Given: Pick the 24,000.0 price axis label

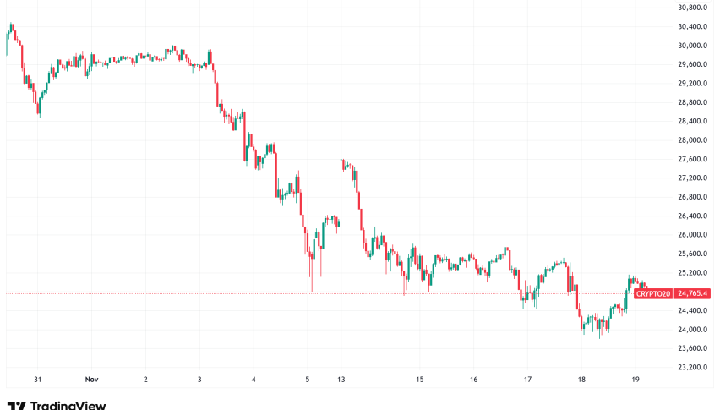Looking at the screenshot, I should click(x=692, y=330).
